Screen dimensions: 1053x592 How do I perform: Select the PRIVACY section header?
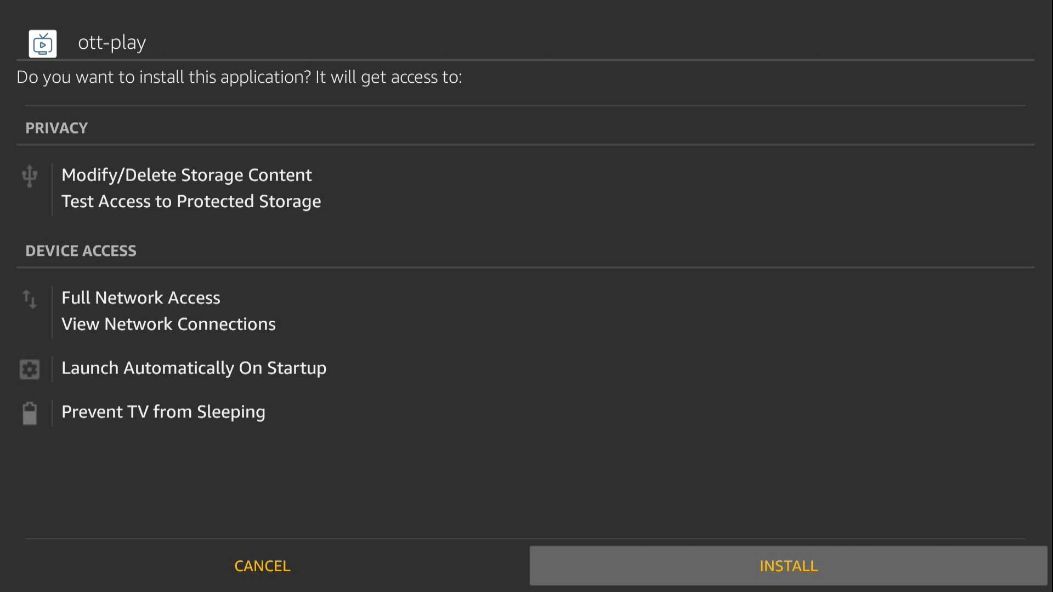[x=57, y=127]
